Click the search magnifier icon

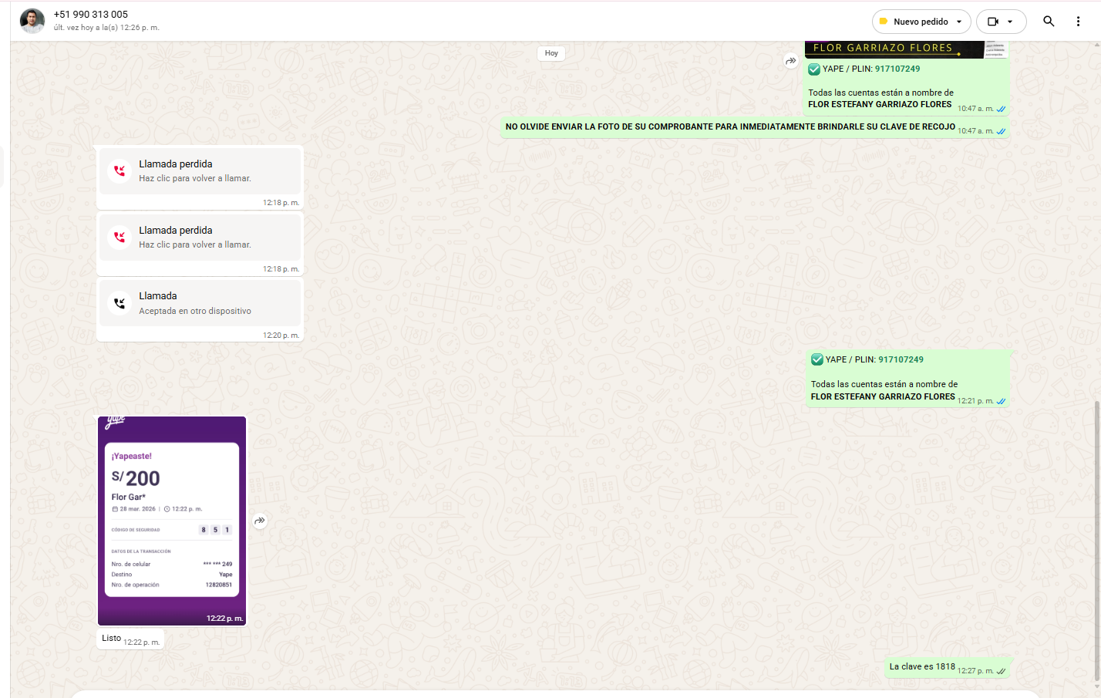[x=1049, y=22]
